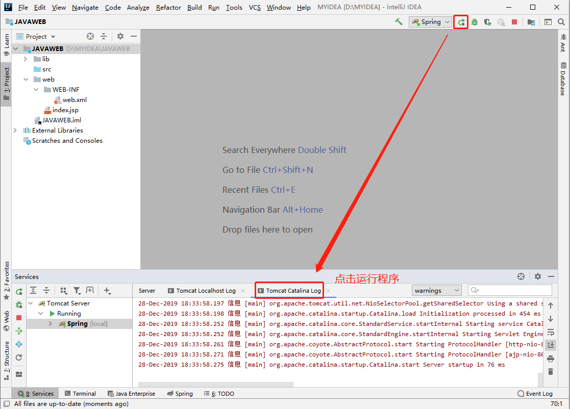Click the Search Everywhere magnifier icon
Viewport: 570px width, 409px height.
(561, 22)
